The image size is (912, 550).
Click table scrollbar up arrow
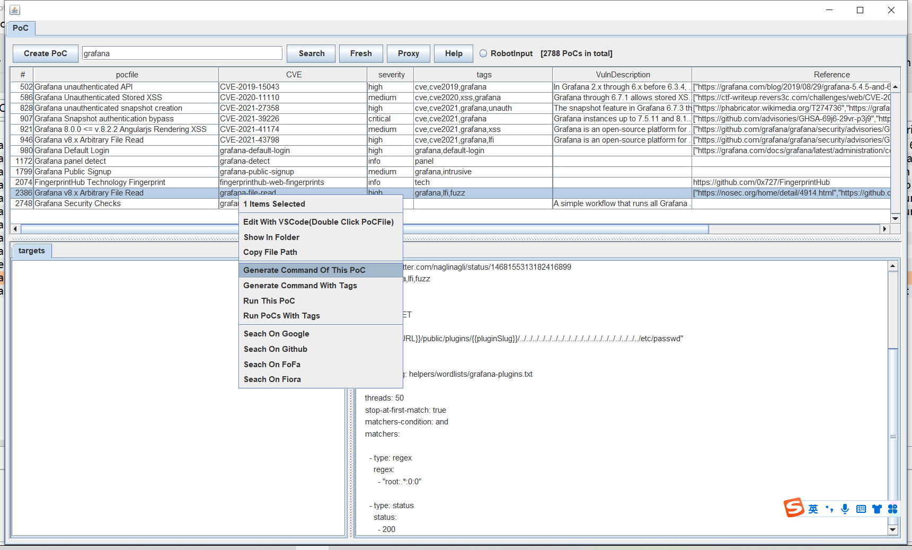tap(896, 86)
